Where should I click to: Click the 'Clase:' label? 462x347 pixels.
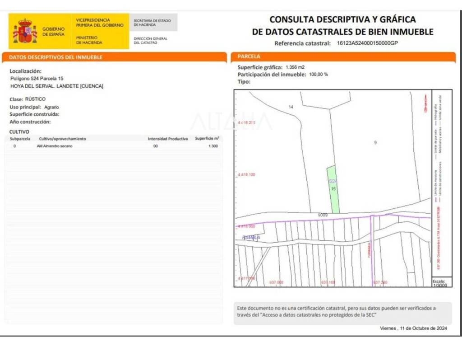(16, 99)
